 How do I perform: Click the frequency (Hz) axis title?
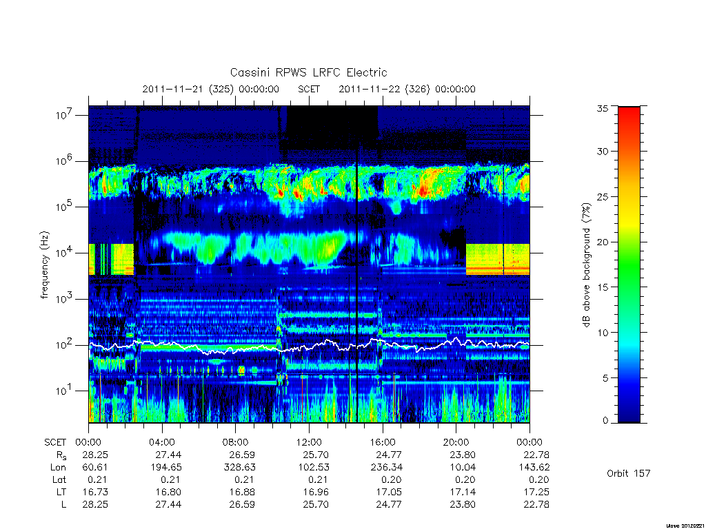tap(44, 265)
